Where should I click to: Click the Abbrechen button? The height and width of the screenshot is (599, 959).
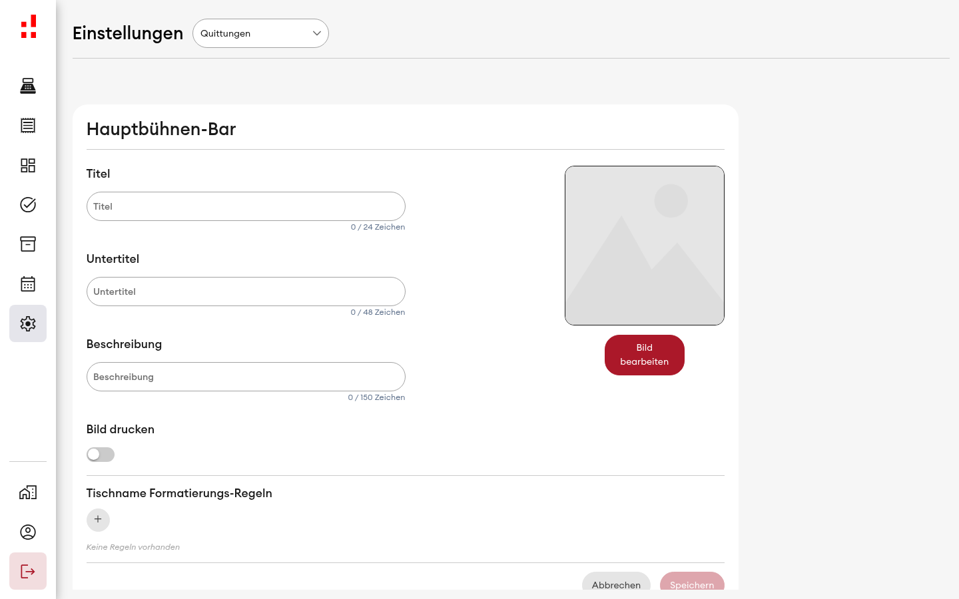tap(616, 583)
